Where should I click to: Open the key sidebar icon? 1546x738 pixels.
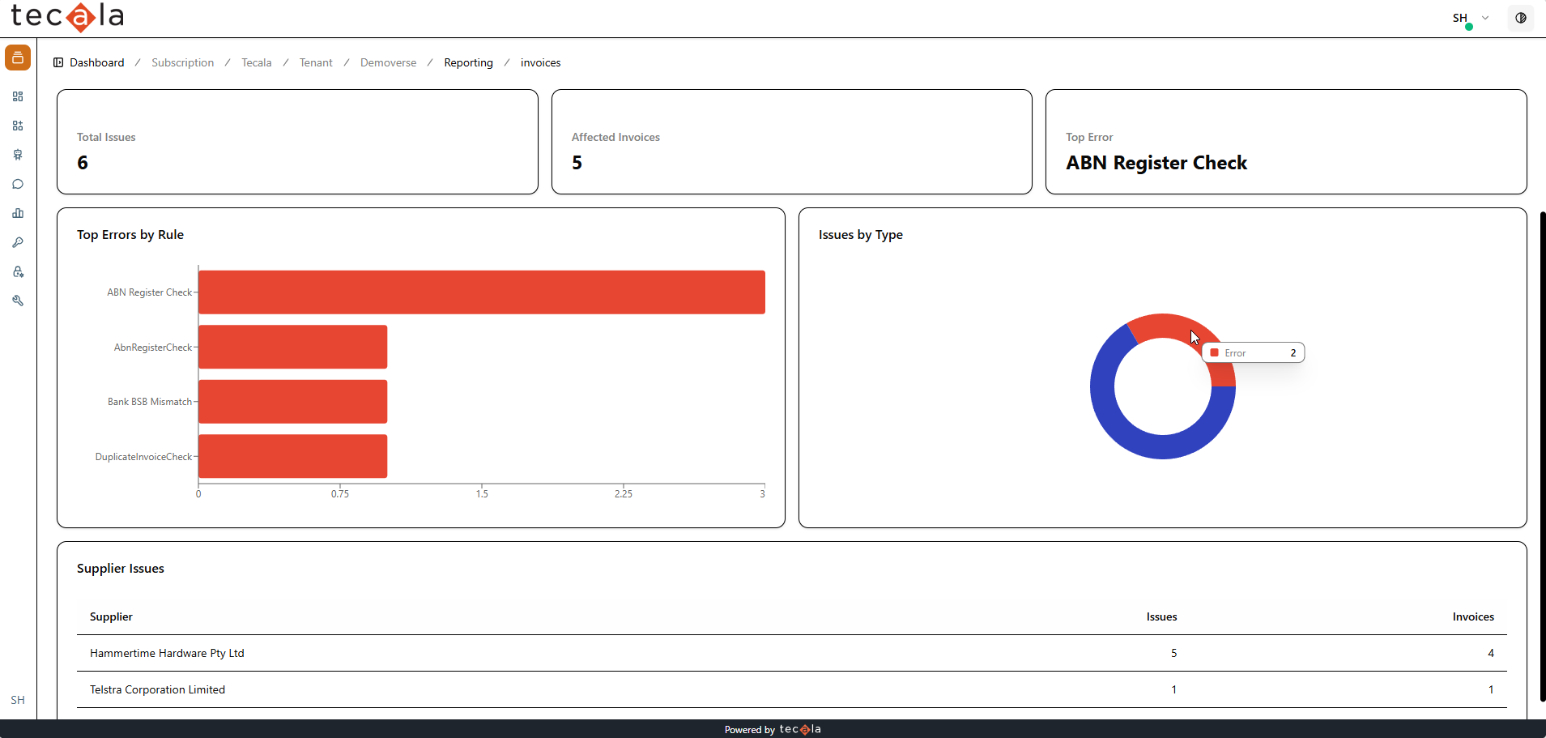18,242
